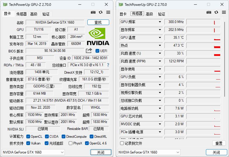This screenshot has height=157, width=229.
Task: Click screenshot camera icon in left window
Action: click(x=93, y=12)
